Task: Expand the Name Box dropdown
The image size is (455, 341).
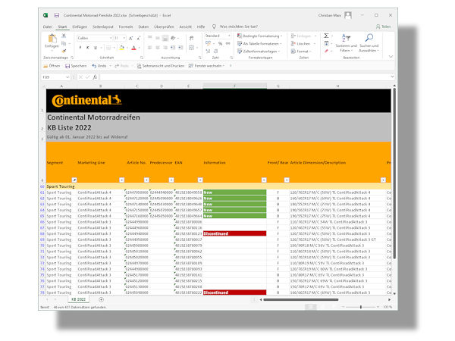Action: tap(67, 77)
